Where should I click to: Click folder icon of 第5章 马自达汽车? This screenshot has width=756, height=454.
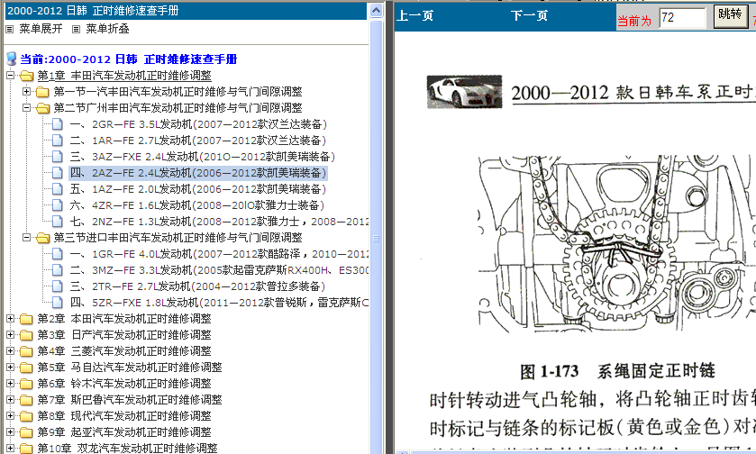[x=26, y=368]
